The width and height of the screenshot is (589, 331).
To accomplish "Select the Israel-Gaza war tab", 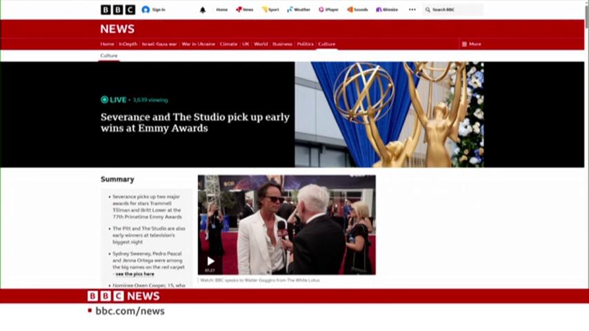I will click(159, 44).
